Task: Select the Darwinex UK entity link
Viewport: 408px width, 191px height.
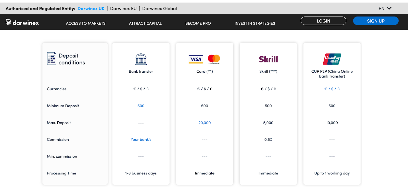Action: tap(91, 8)
